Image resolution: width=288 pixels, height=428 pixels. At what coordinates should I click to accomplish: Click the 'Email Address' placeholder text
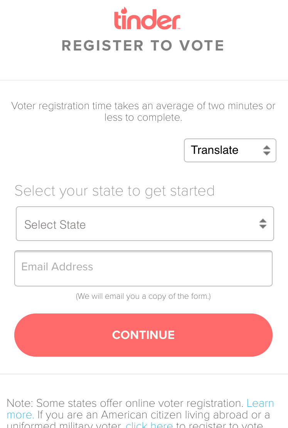tap(57, 267)
